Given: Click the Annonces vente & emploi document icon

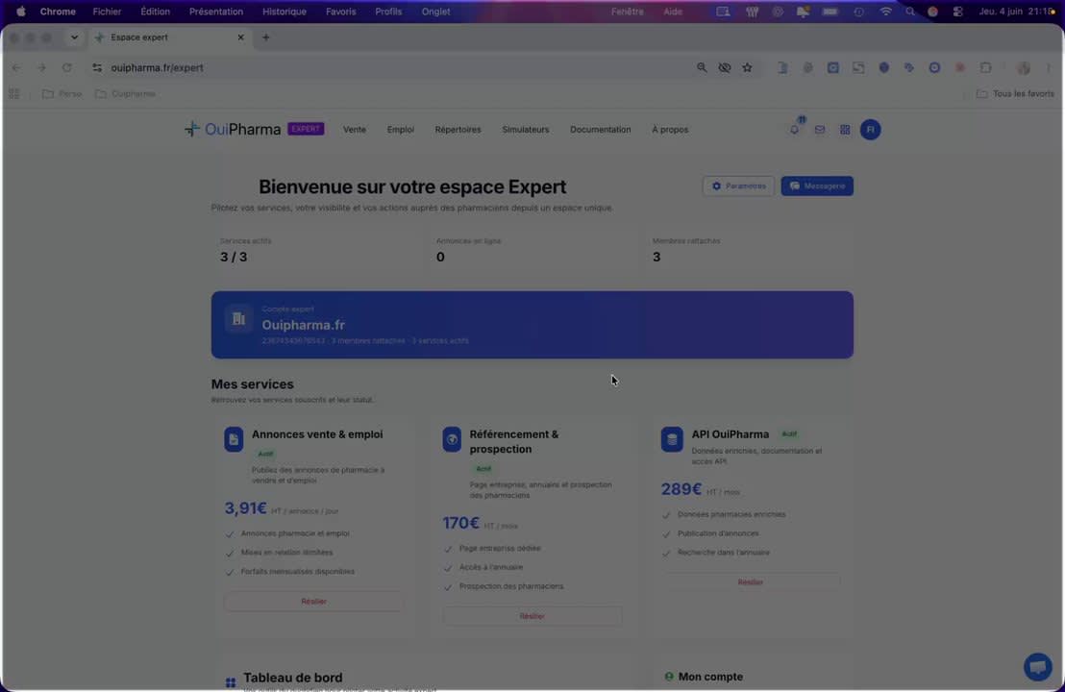Looking at the screenshot, I should coord(234,439).
